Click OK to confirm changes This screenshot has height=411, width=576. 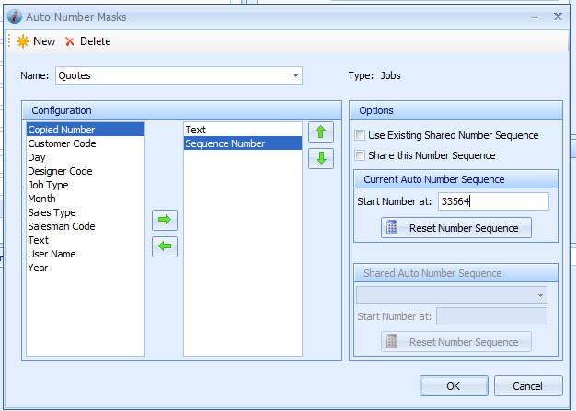(x=454, y=386)
